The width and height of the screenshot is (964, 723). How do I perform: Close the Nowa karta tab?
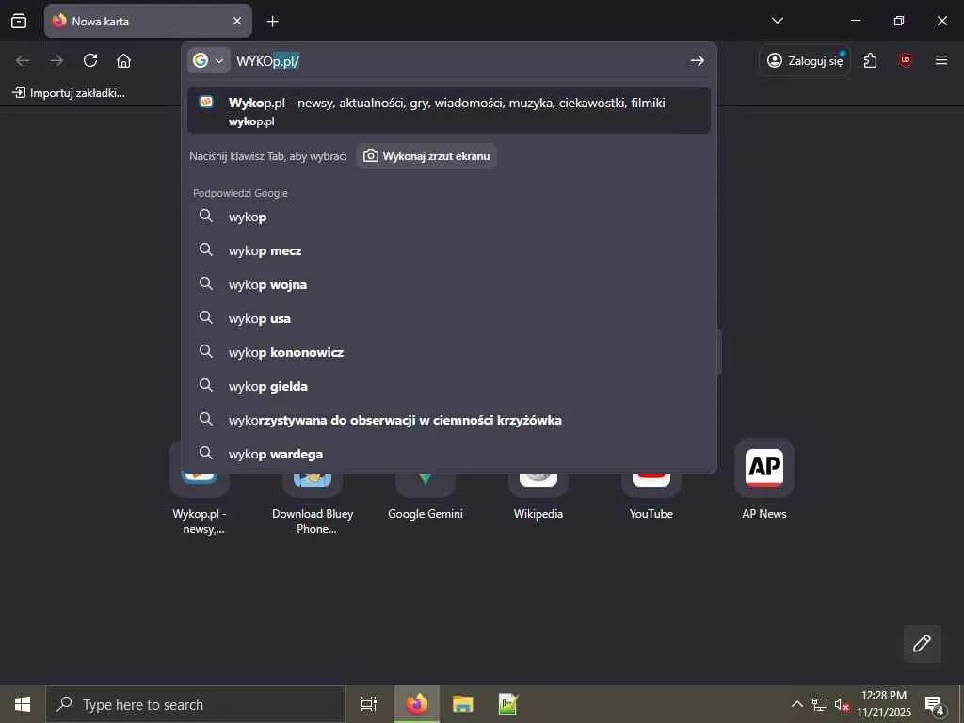pos(236,21)
